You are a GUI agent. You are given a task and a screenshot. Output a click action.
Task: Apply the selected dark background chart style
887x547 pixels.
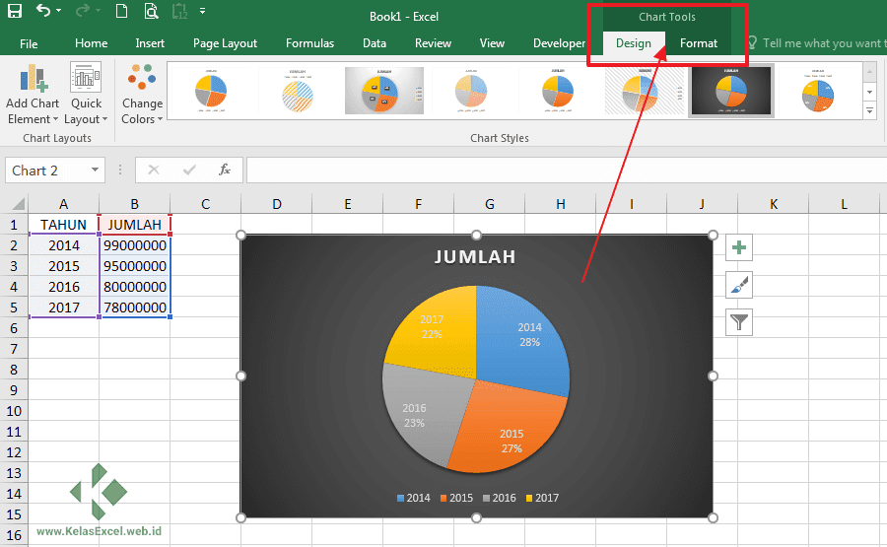[x=731, y=91]
